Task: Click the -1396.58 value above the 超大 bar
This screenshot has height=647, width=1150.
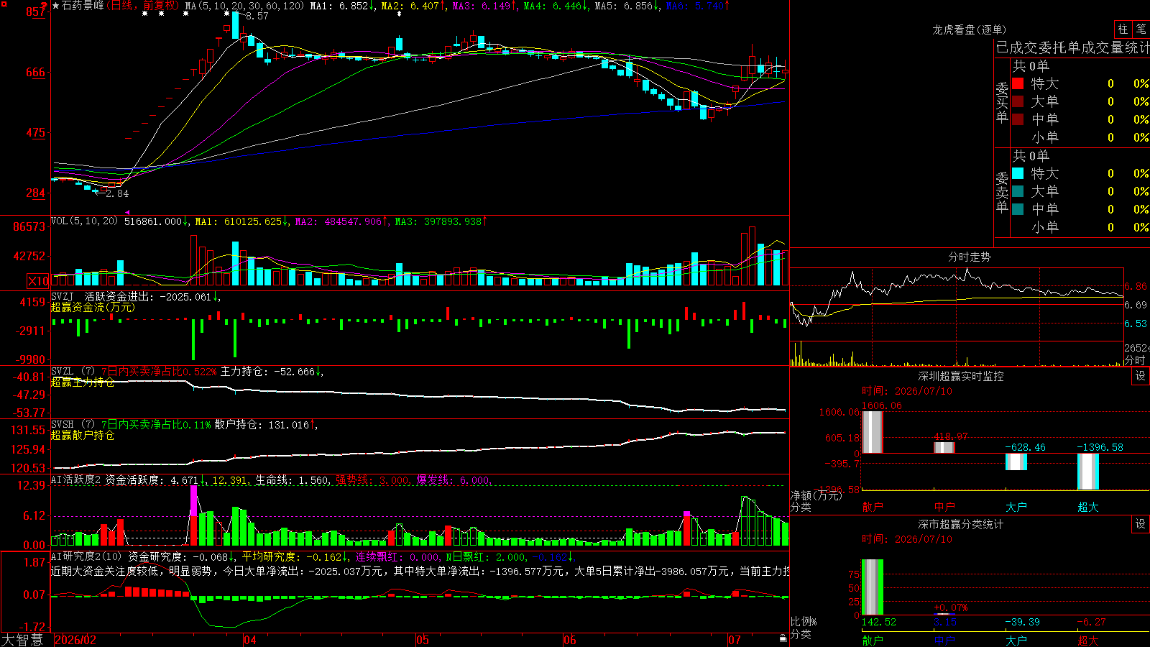Action: pos(1100,447)
